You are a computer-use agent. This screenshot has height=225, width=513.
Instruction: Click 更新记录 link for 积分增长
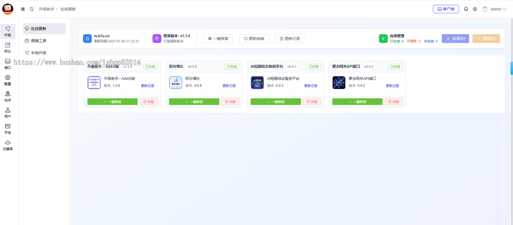pyautogui.click(x=229, y=86)
